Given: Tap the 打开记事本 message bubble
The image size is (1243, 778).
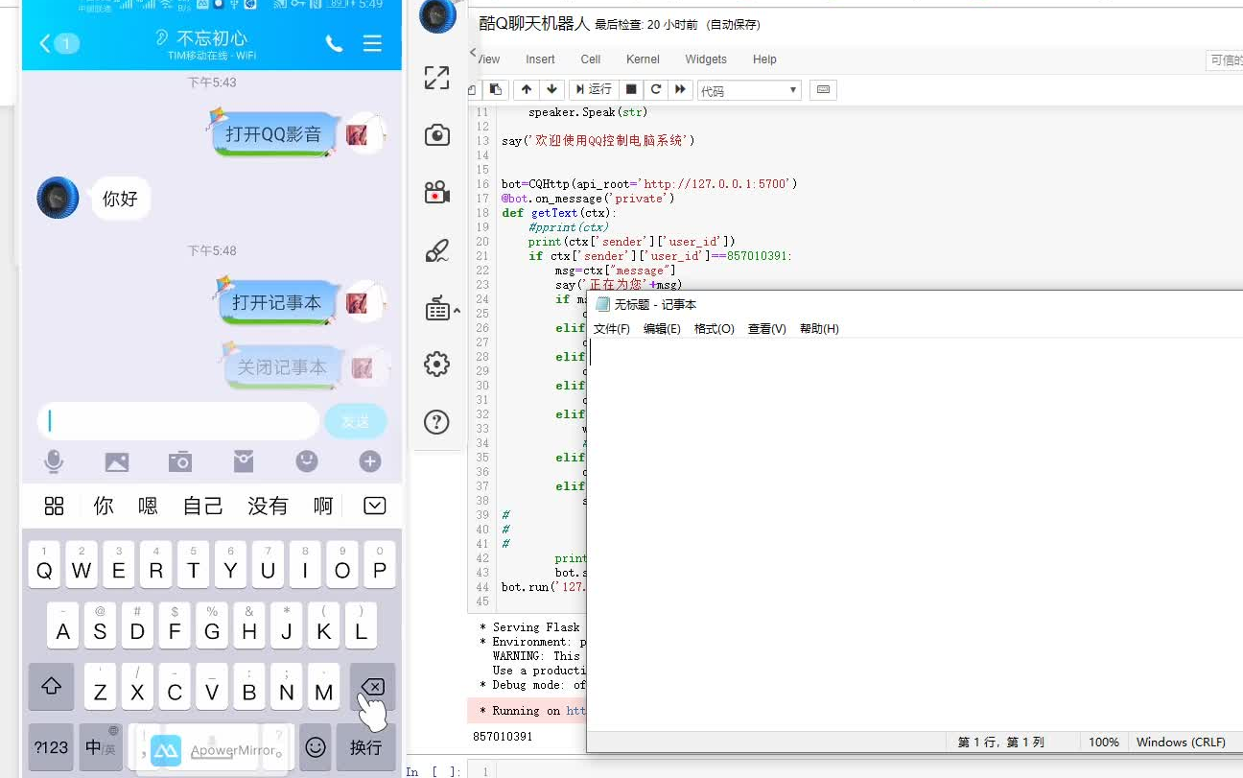Looking at the screenshot, I should click(276, 302).
